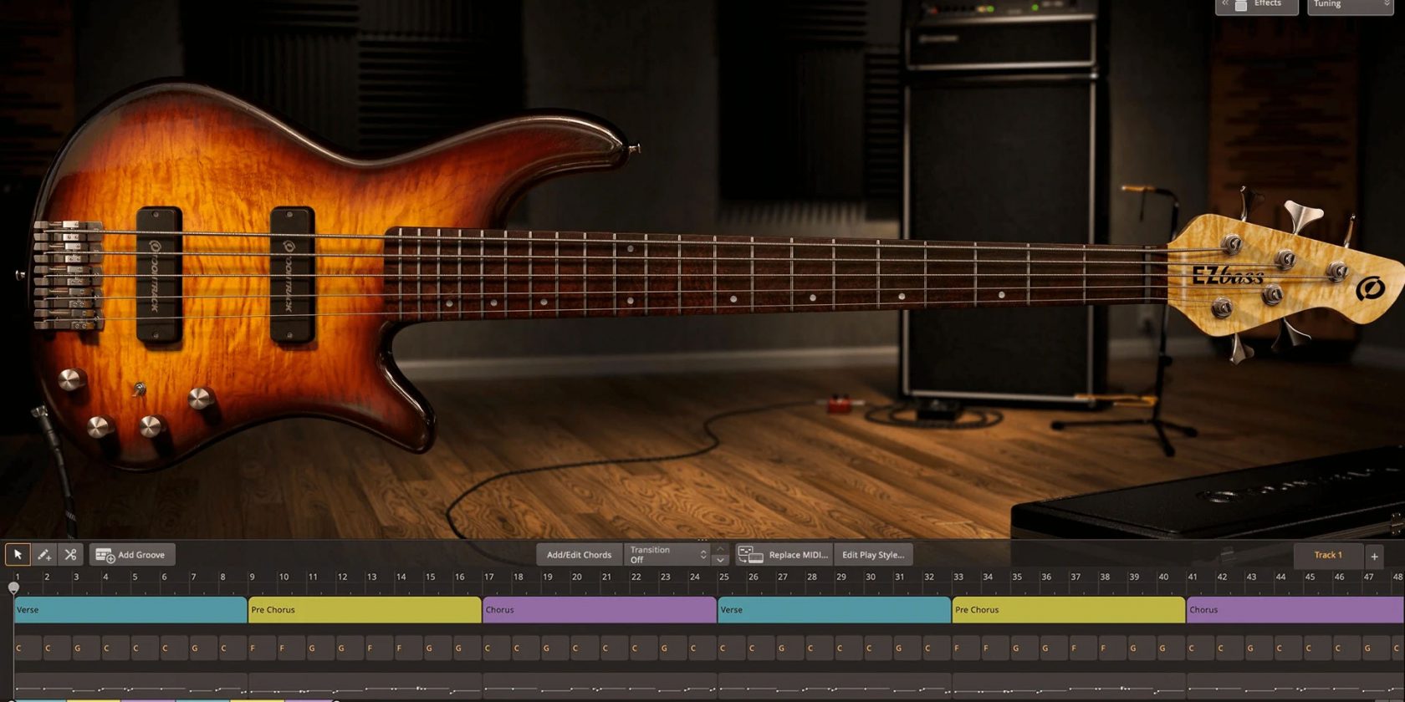Click the down arrow beside Transition
The image size is (1405, 702).
[x=720, y=560]
